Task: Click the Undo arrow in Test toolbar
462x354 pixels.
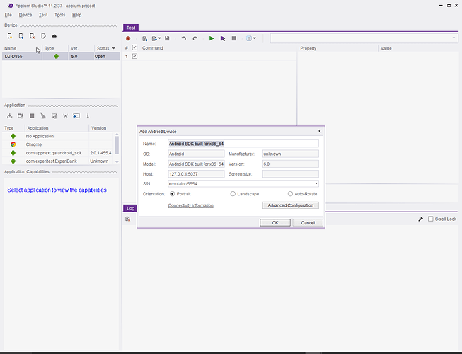Action: point(184,38)
